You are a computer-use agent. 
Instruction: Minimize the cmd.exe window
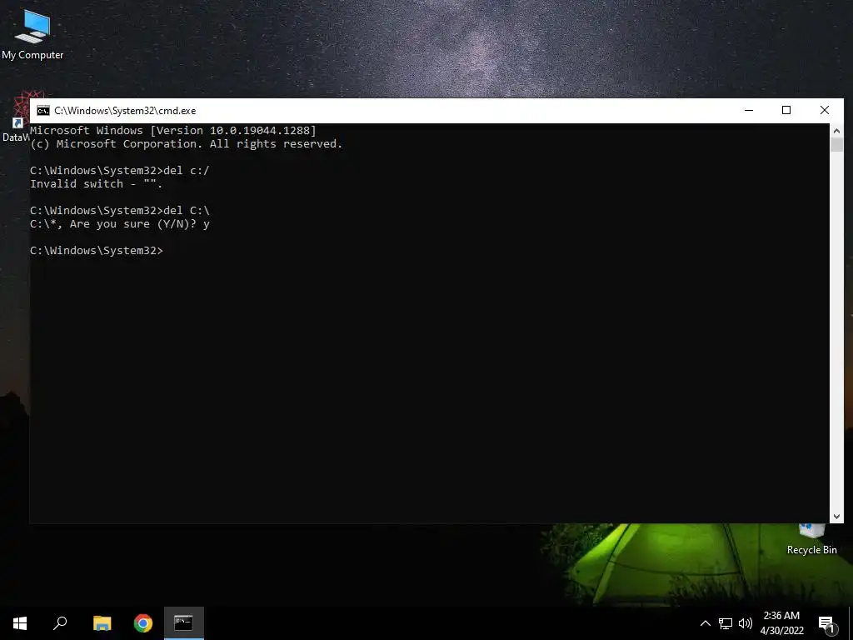click(749, 111)
